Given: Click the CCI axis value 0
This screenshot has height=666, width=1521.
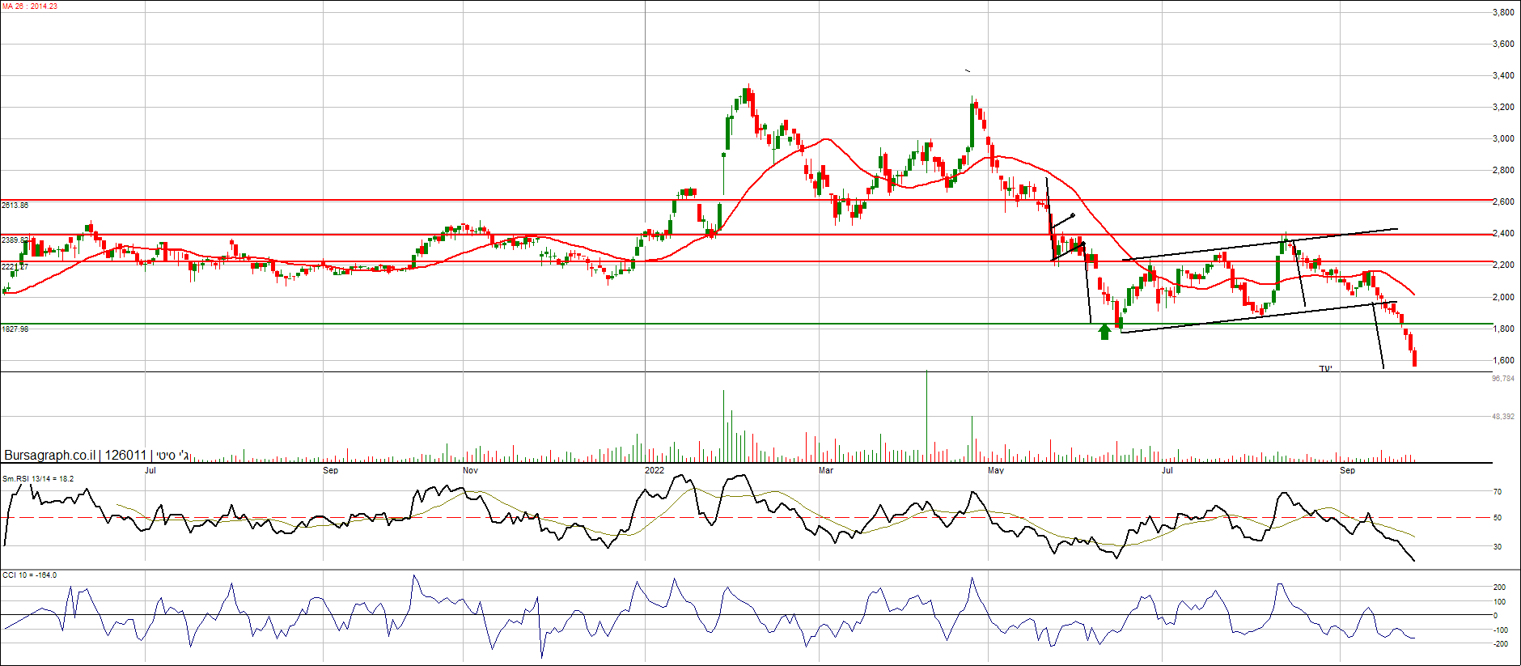Looking at the screenshot, I should pos(1495,616).
